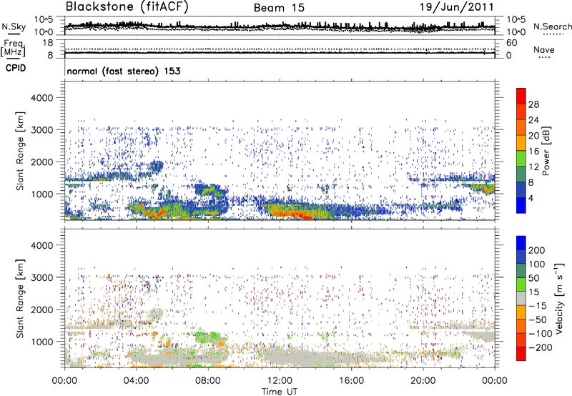Click the '60' tick on the Nave axis
Viewport: 572px width, 396px height.
[x=511, y=43]
